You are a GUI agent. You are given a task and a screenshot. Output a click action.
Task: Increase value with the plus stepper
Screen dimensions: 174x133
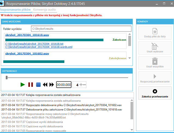81,85
